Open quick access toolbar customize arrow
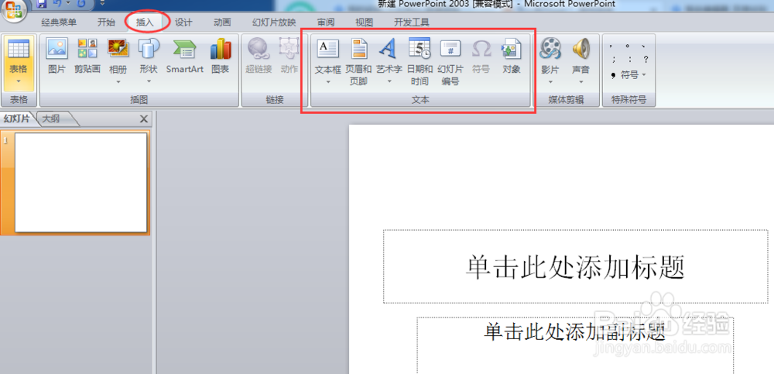Image resolution: width=774 pixels, height=374 pixels. pyautogui.click(x=102, y=3)
